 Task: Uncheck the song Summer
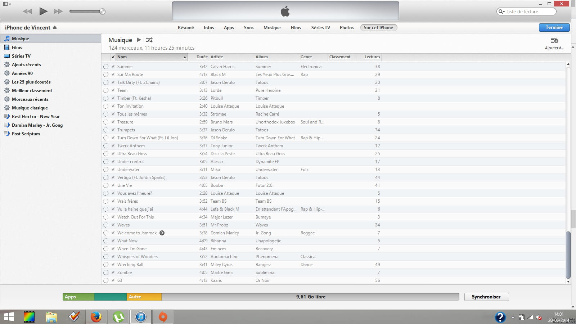113,67
